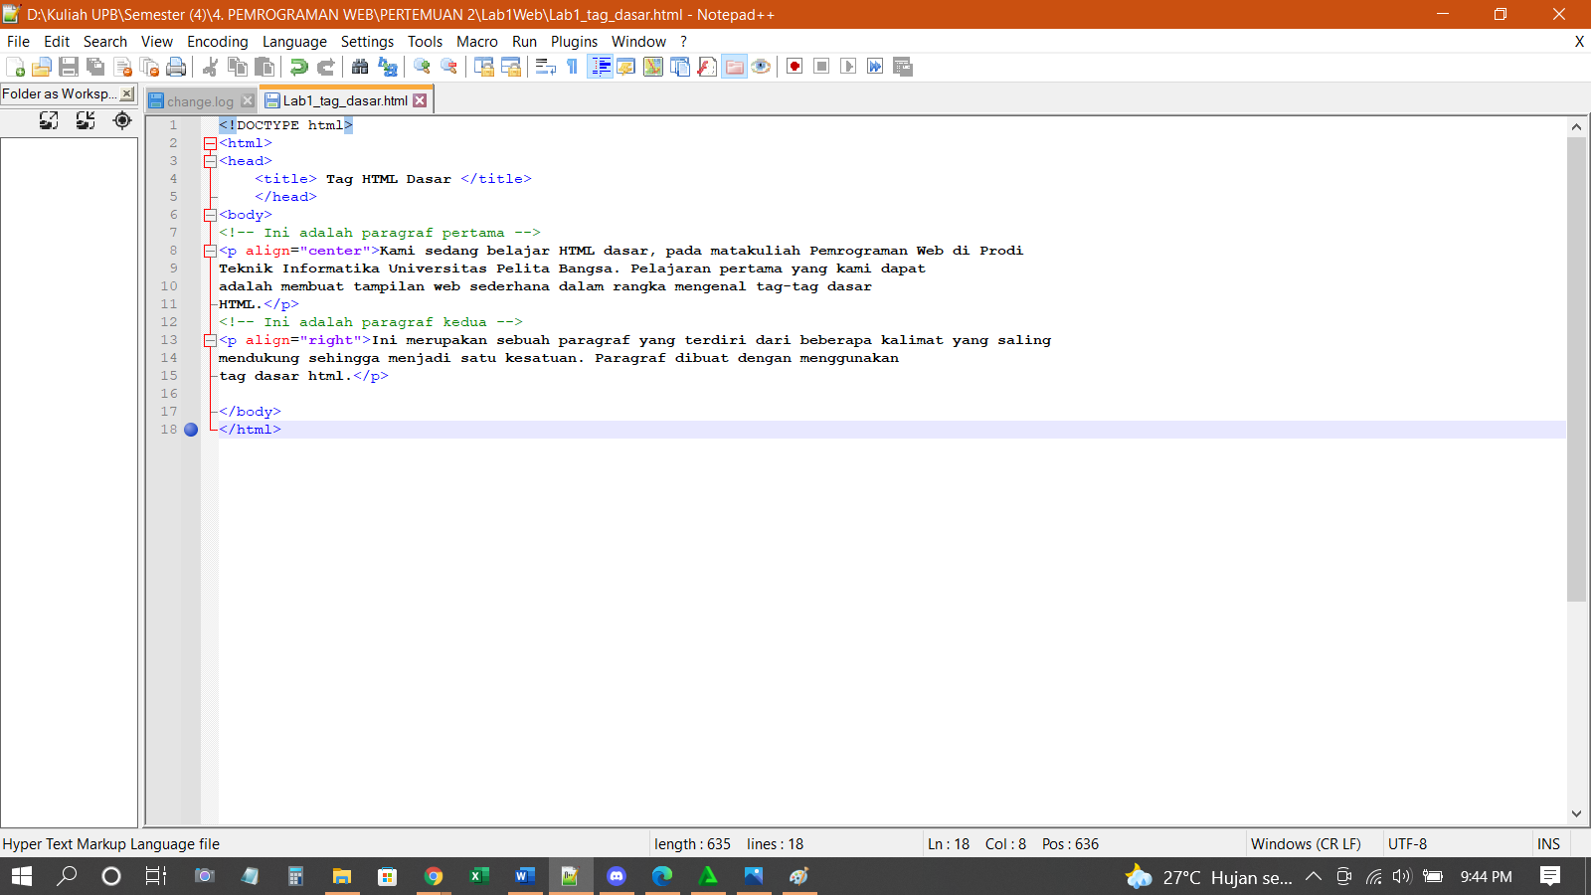Toggle word wrap toolbar button
Image resolution: width=1591 pixels, height=895 pixels.
coord(545,67)
